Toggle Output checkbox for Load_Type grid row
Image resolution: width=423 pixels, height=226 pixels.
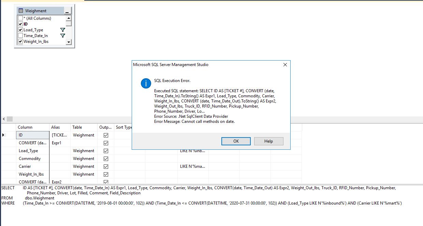point(106,151)
